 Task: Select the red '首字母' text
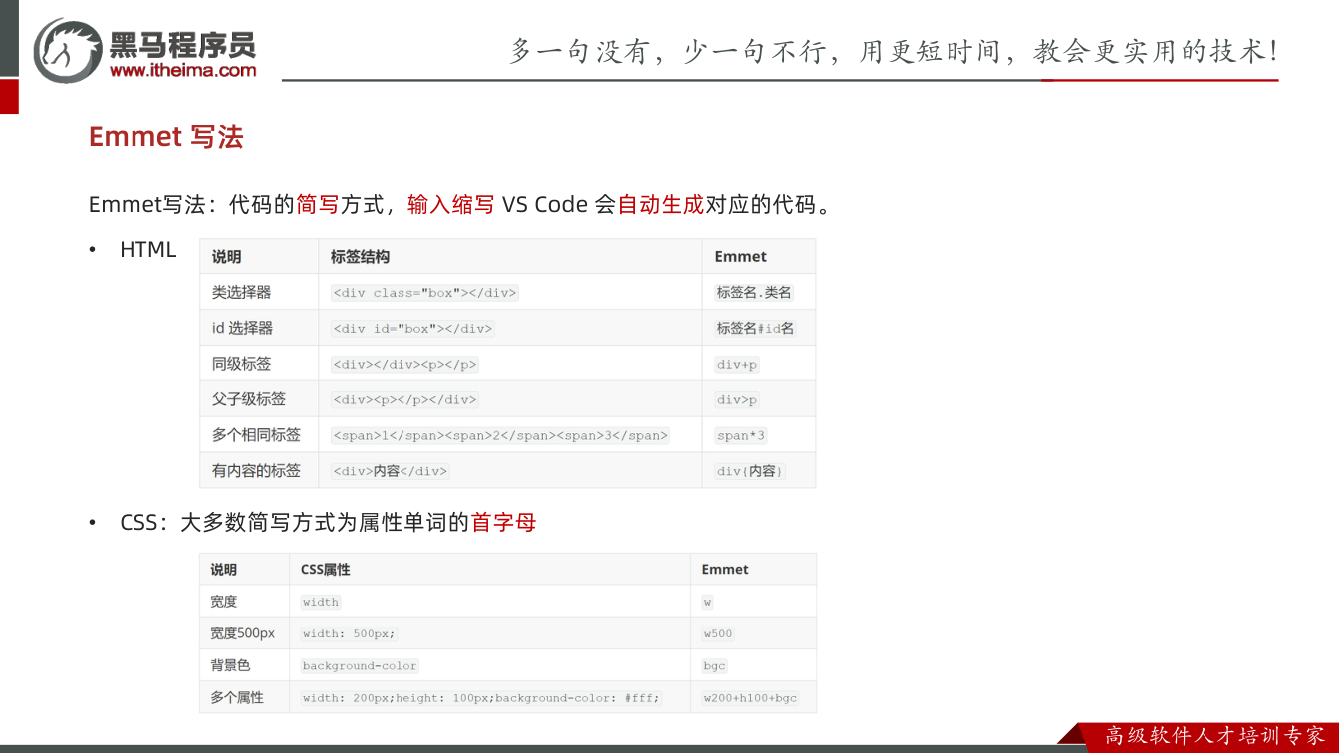(503, 522)
